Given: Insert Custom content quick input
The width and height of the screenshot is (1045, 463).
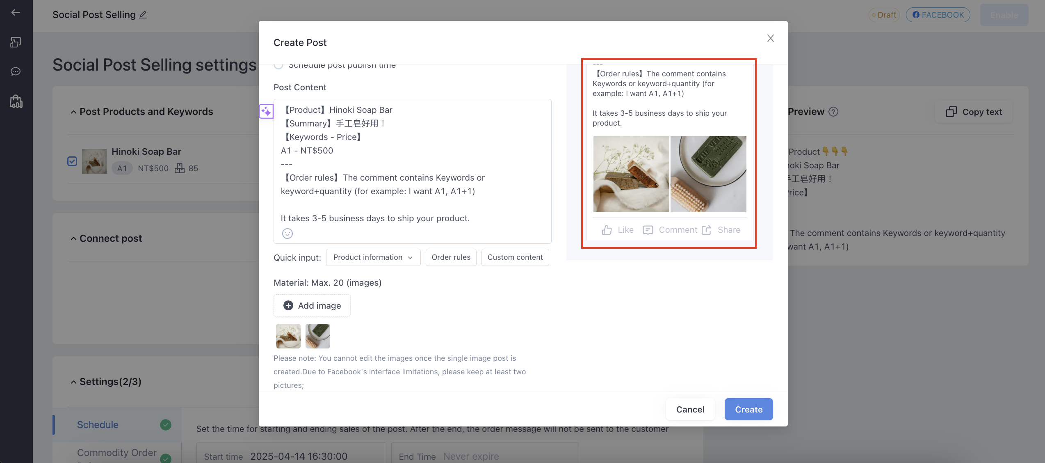Looking at the screenshot, I should point(515,257).
